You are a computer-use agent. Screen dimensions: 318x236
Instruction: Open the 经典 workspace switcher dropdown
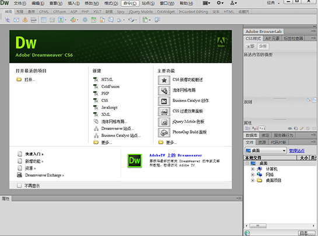pos(273,3)
